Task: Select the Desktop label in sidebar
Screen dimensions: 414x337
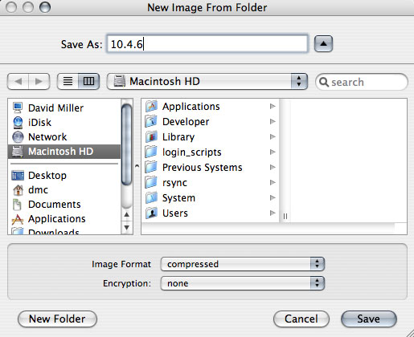Action: point(47,176)
